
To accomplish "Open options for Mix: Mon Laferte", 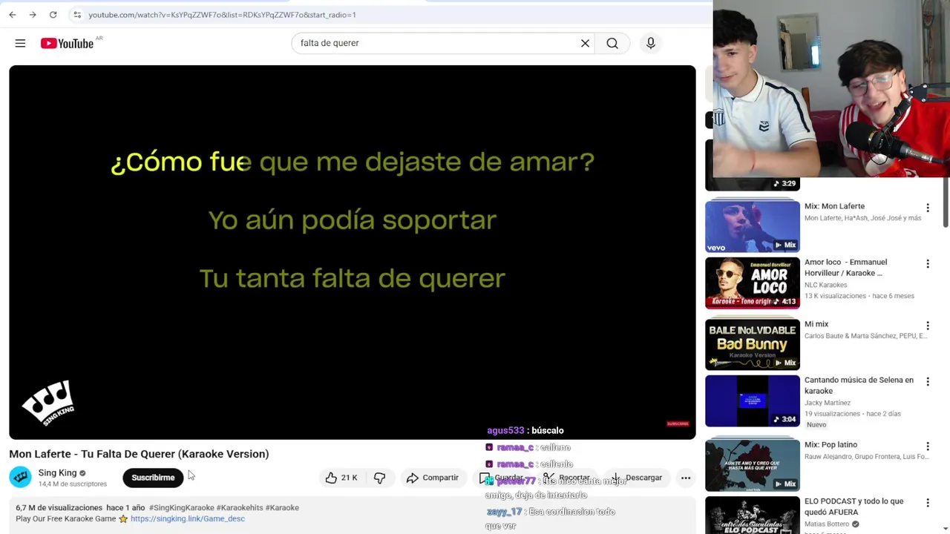I will coord(927,208).
